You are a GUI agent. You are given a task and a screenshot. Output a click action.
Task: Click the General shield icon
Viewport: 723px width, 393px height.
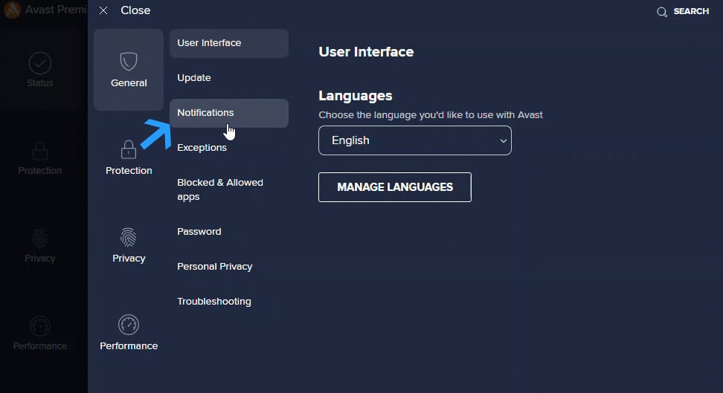tap(129, 61)
